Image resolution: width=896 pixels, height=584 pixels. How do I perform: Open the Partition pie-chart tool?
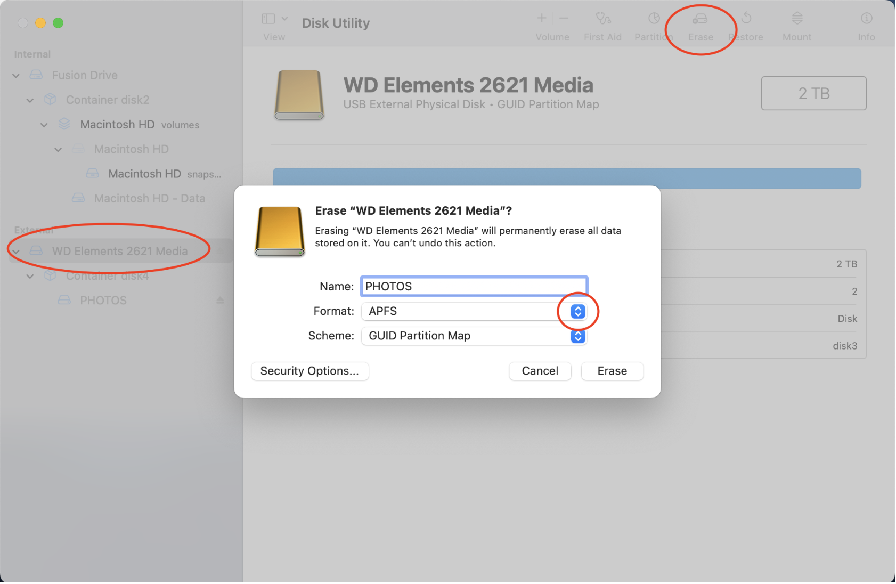click(x=654, y=19)
